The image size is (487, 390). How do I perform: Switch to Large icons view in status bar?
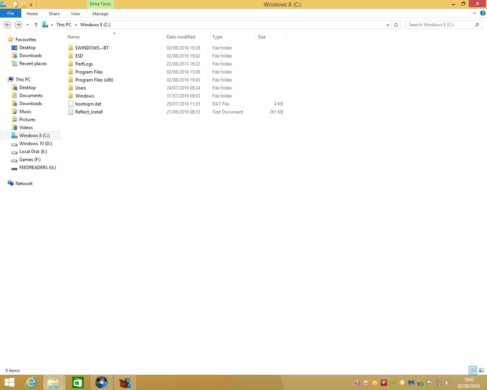(x=481, y=370)
